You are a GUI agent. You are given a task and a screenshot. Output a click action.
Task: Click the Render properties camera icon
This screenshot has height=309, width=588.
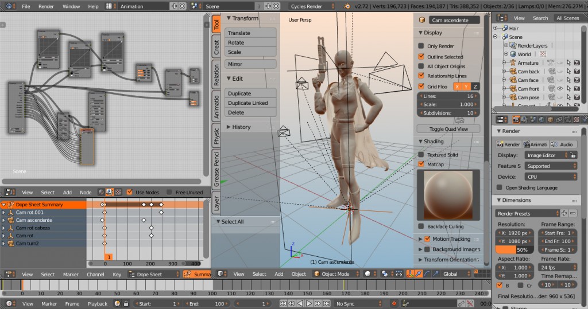click(516, 119)
